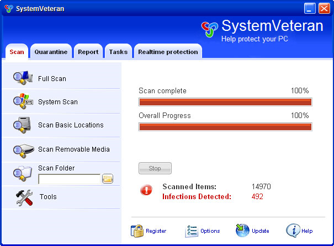
Task: Click the infection count 492
Action: click(x=257, y=196)
